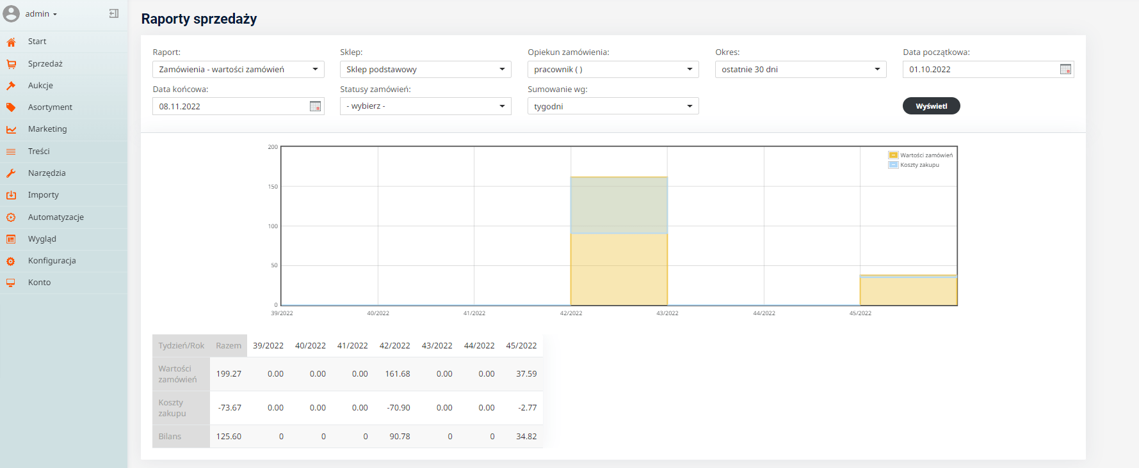The height and width of the screenshot is (468, 1139).
Task: Click the Data początkowa date field
Action: (x=980, y=69)
